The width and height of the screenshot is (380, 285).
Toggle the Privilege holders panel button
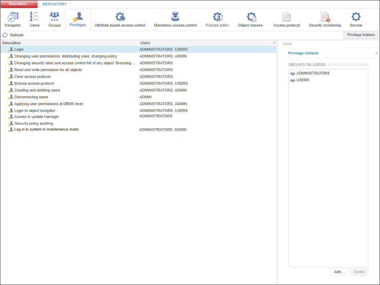point(361,35)
